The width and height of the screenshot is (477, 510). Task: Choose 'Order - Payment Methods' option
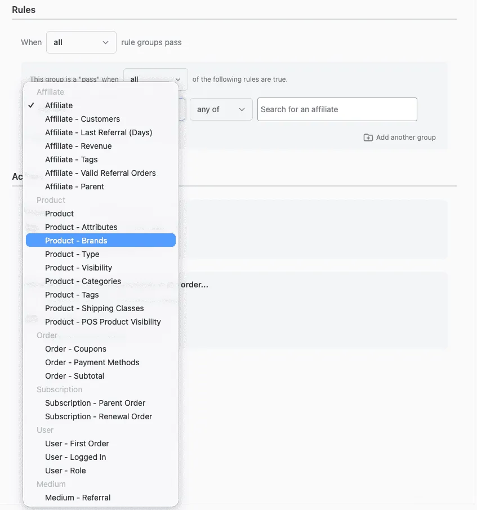click(101, 362)
